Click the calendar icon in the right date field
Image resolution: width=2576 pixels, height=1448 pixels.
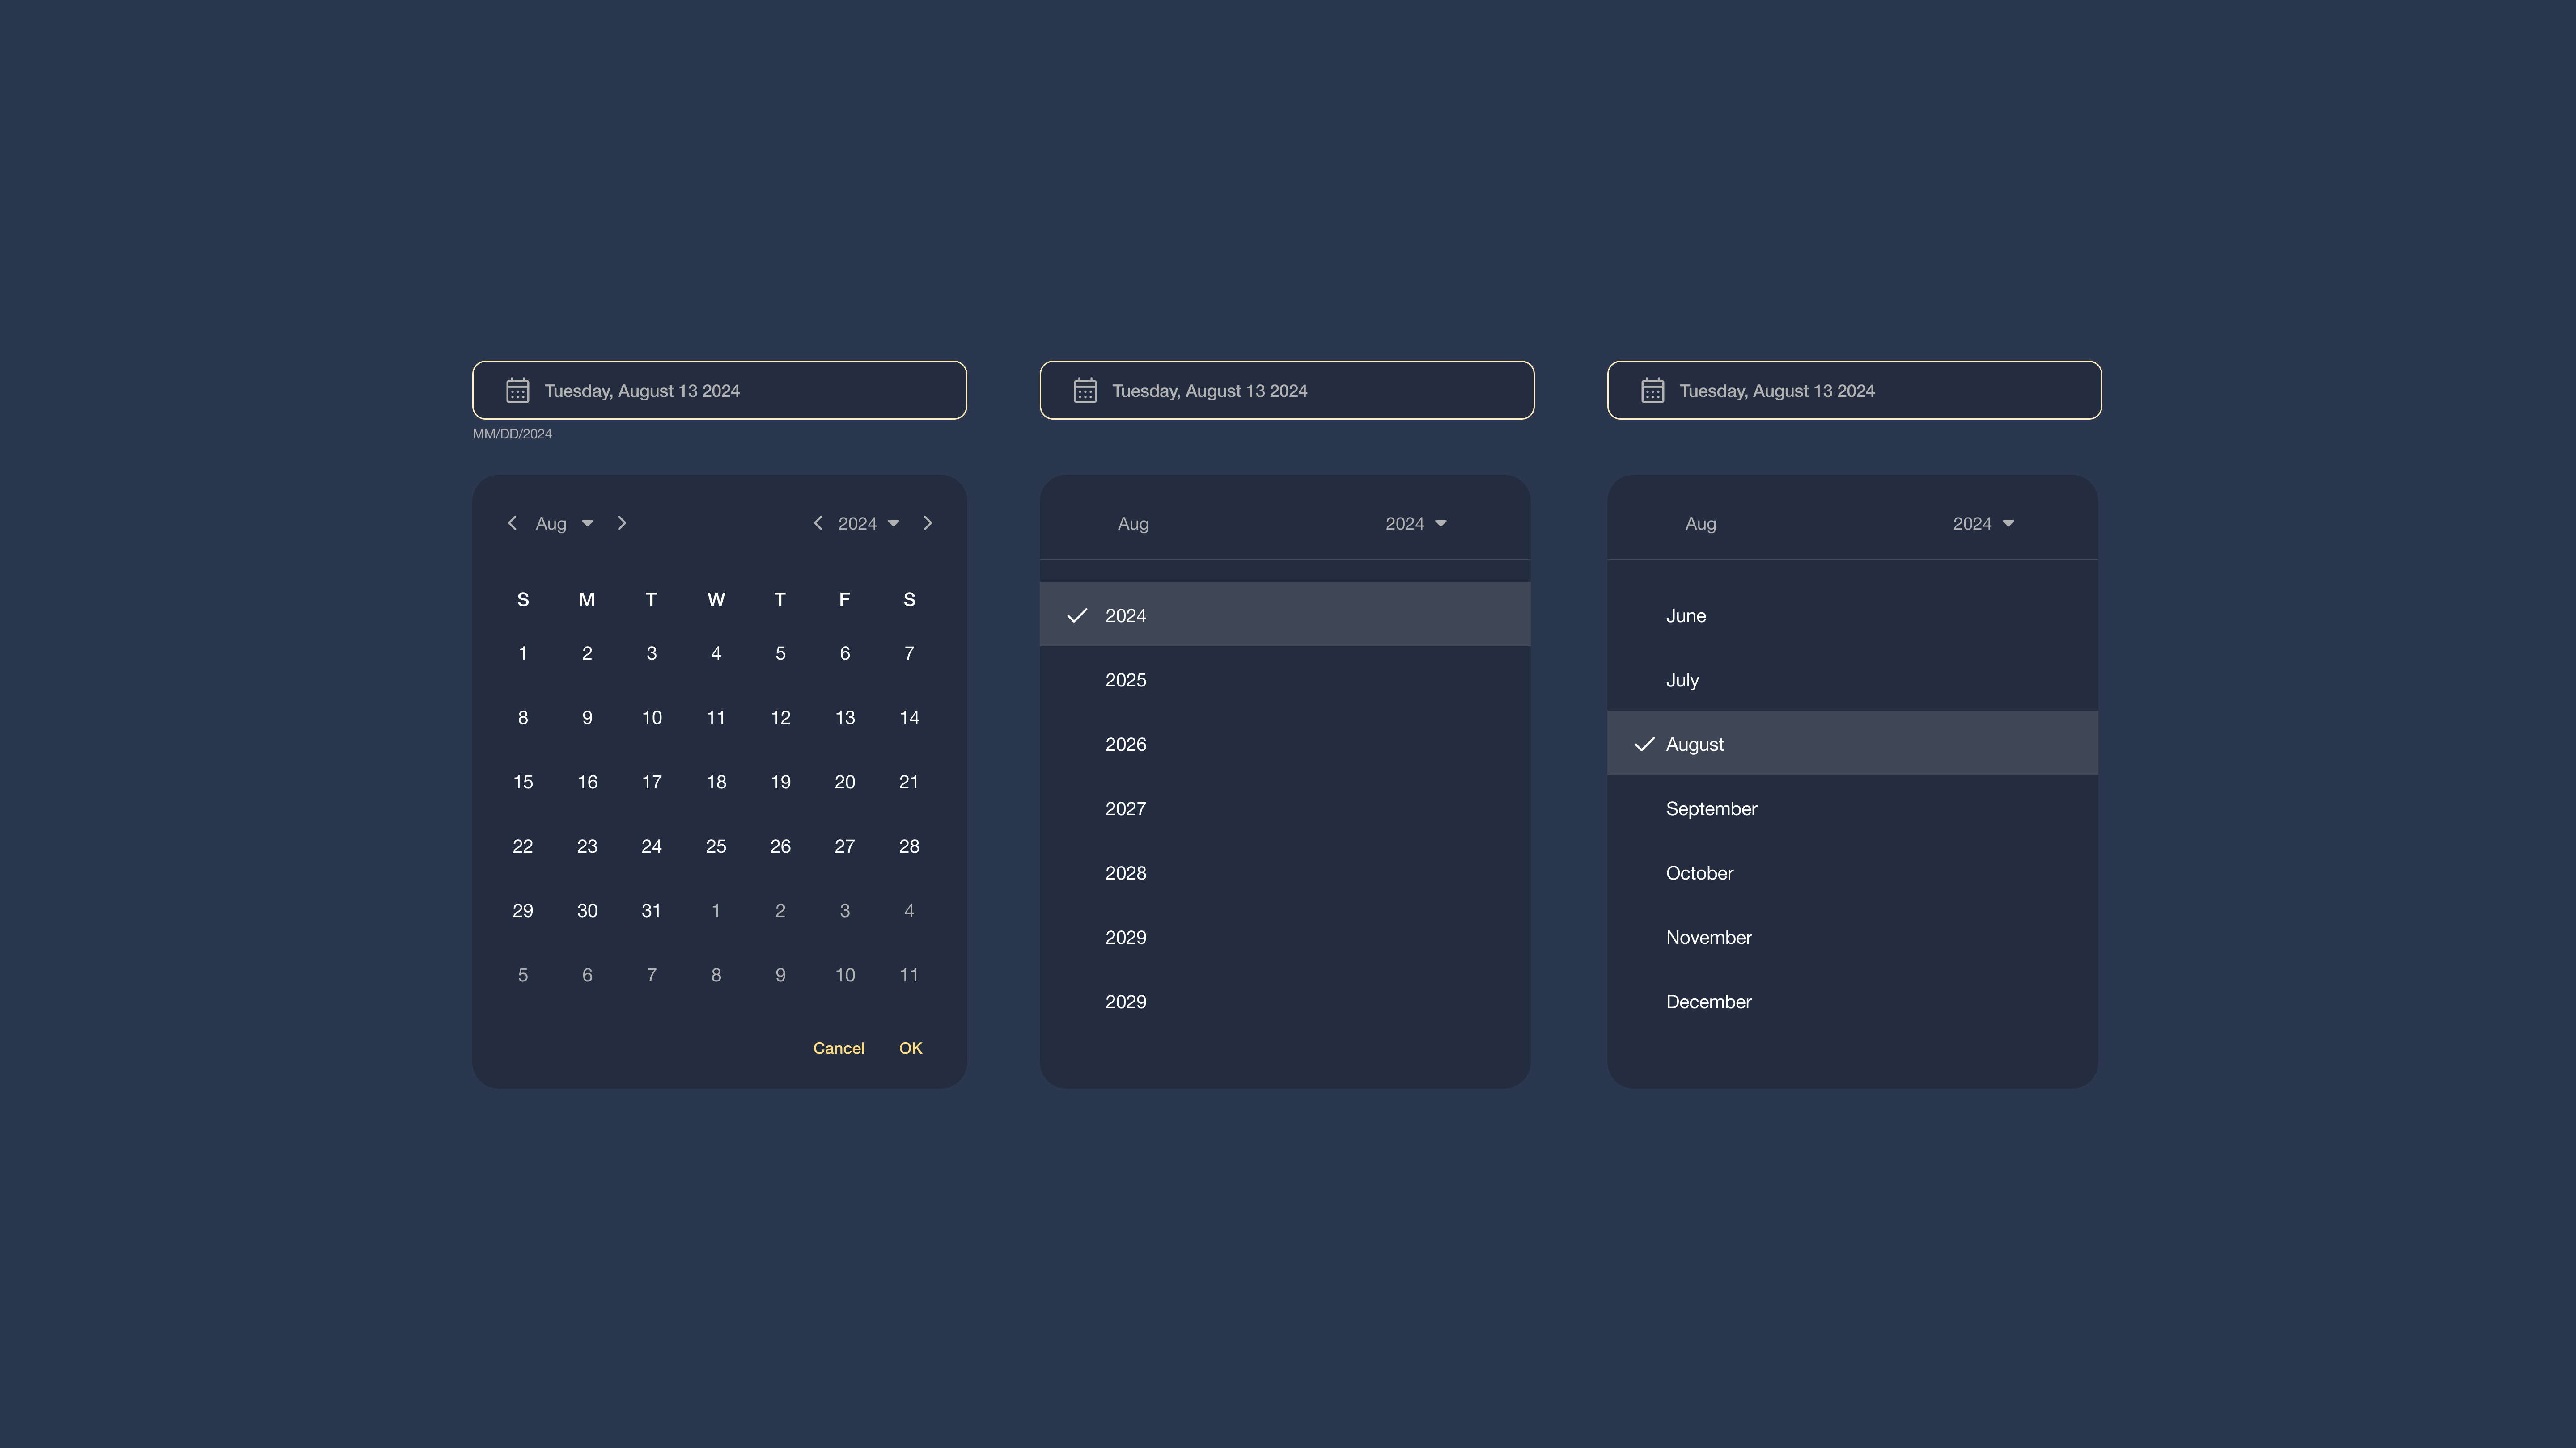click(1652, 391)
